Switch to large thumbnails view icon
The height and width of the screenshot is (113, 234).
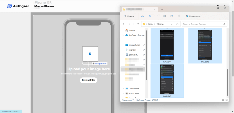(227, 100)
